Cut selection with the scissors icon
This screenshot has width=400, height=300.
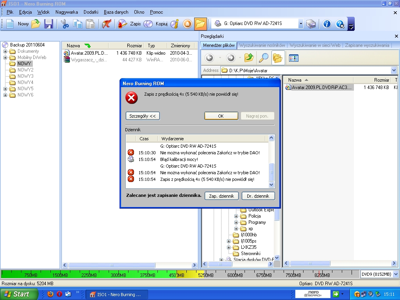(x=65, y=24)
